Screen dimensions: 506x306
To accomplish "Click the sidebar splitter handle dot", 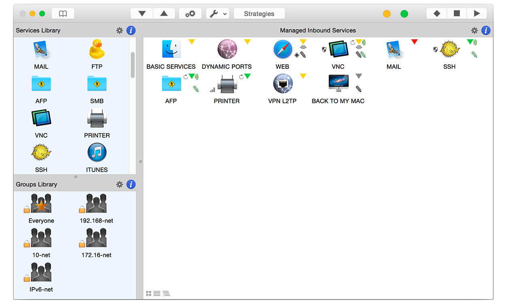I will coord(140,162).
